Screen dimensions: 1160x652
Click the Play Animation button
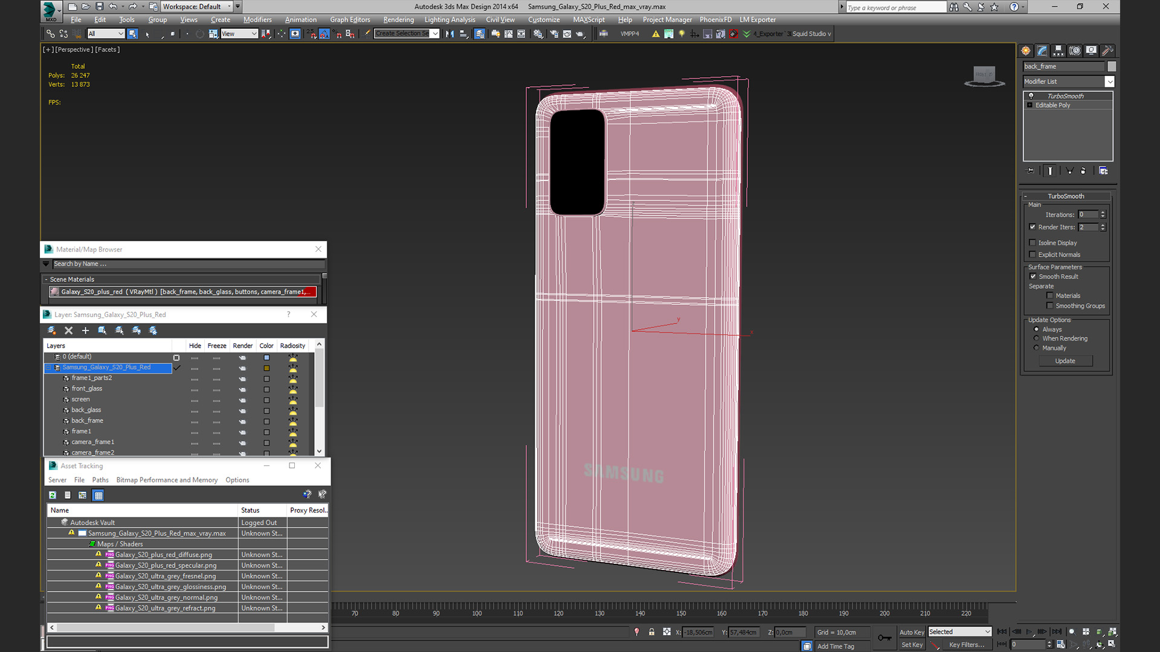[x=1029, y=631]
